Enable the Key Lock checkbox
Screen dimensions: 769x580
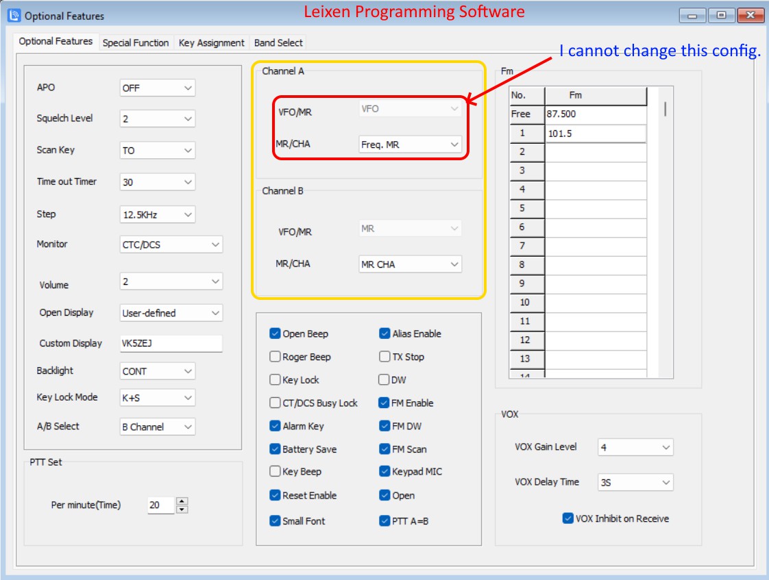click(x=275, y=379)
